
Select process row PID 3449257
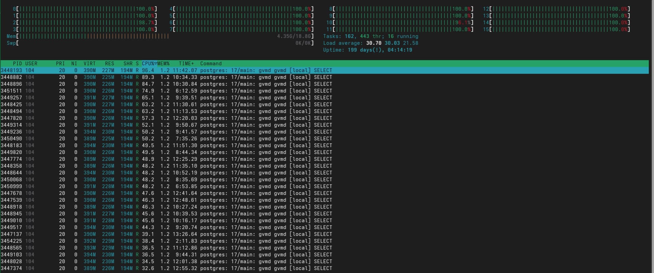coord(324,98)
